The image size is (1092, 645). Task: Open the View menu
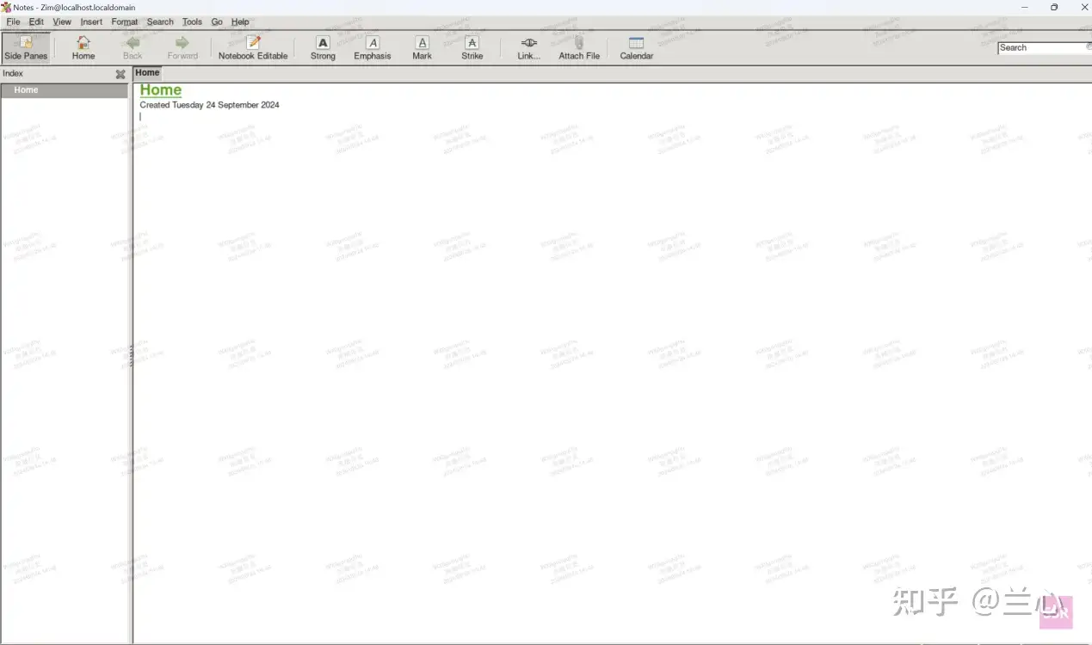[x=62, y=21]
